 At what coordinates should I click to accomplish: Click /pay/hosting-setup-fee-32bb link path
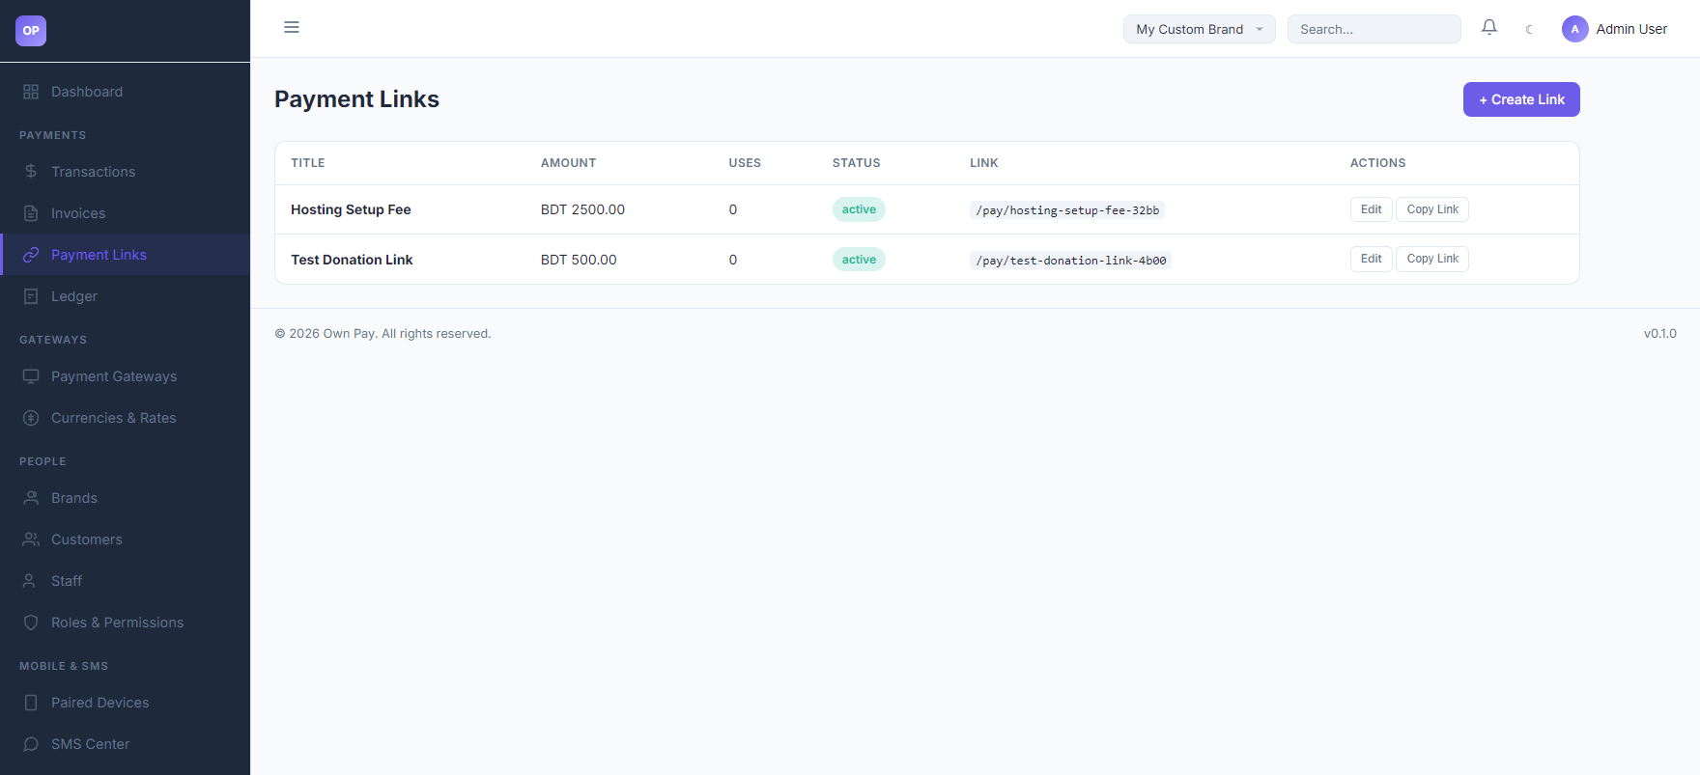1067,210
